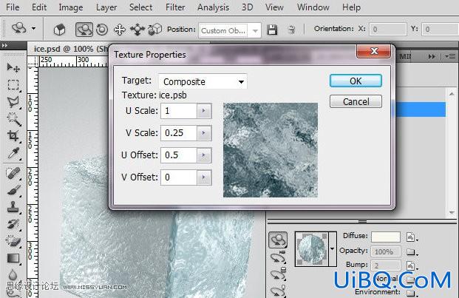Open the U Offset slider arrow
Screen dimensions: 459x298
204,155
